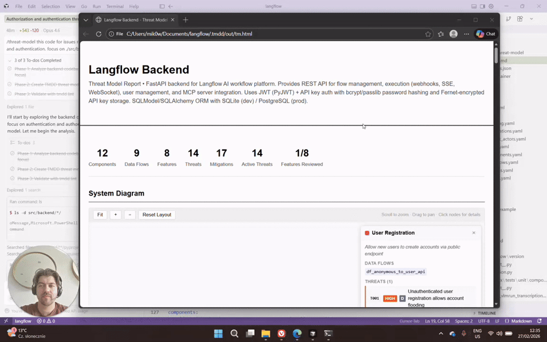547x342 pixels.
Task: Open the Go menu in Cursor
Action: [84, 6]
